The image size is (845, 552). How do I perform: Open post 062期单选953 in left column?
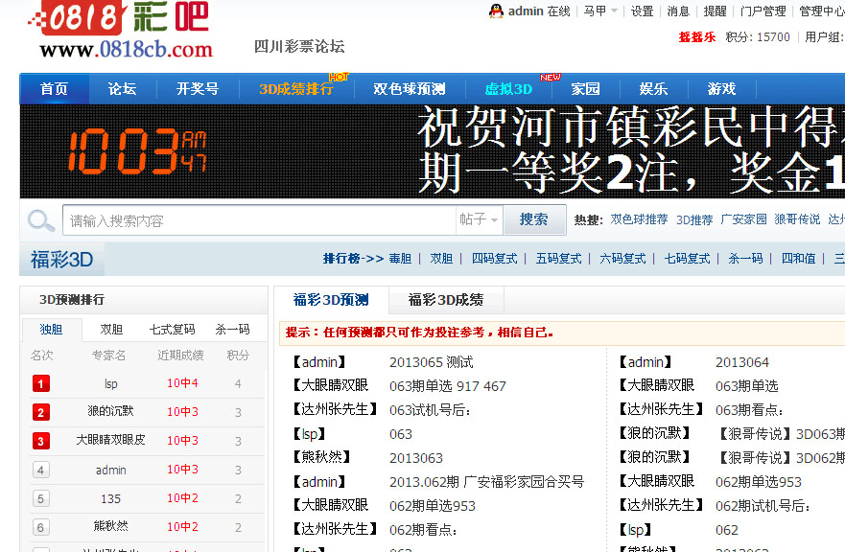433,506
